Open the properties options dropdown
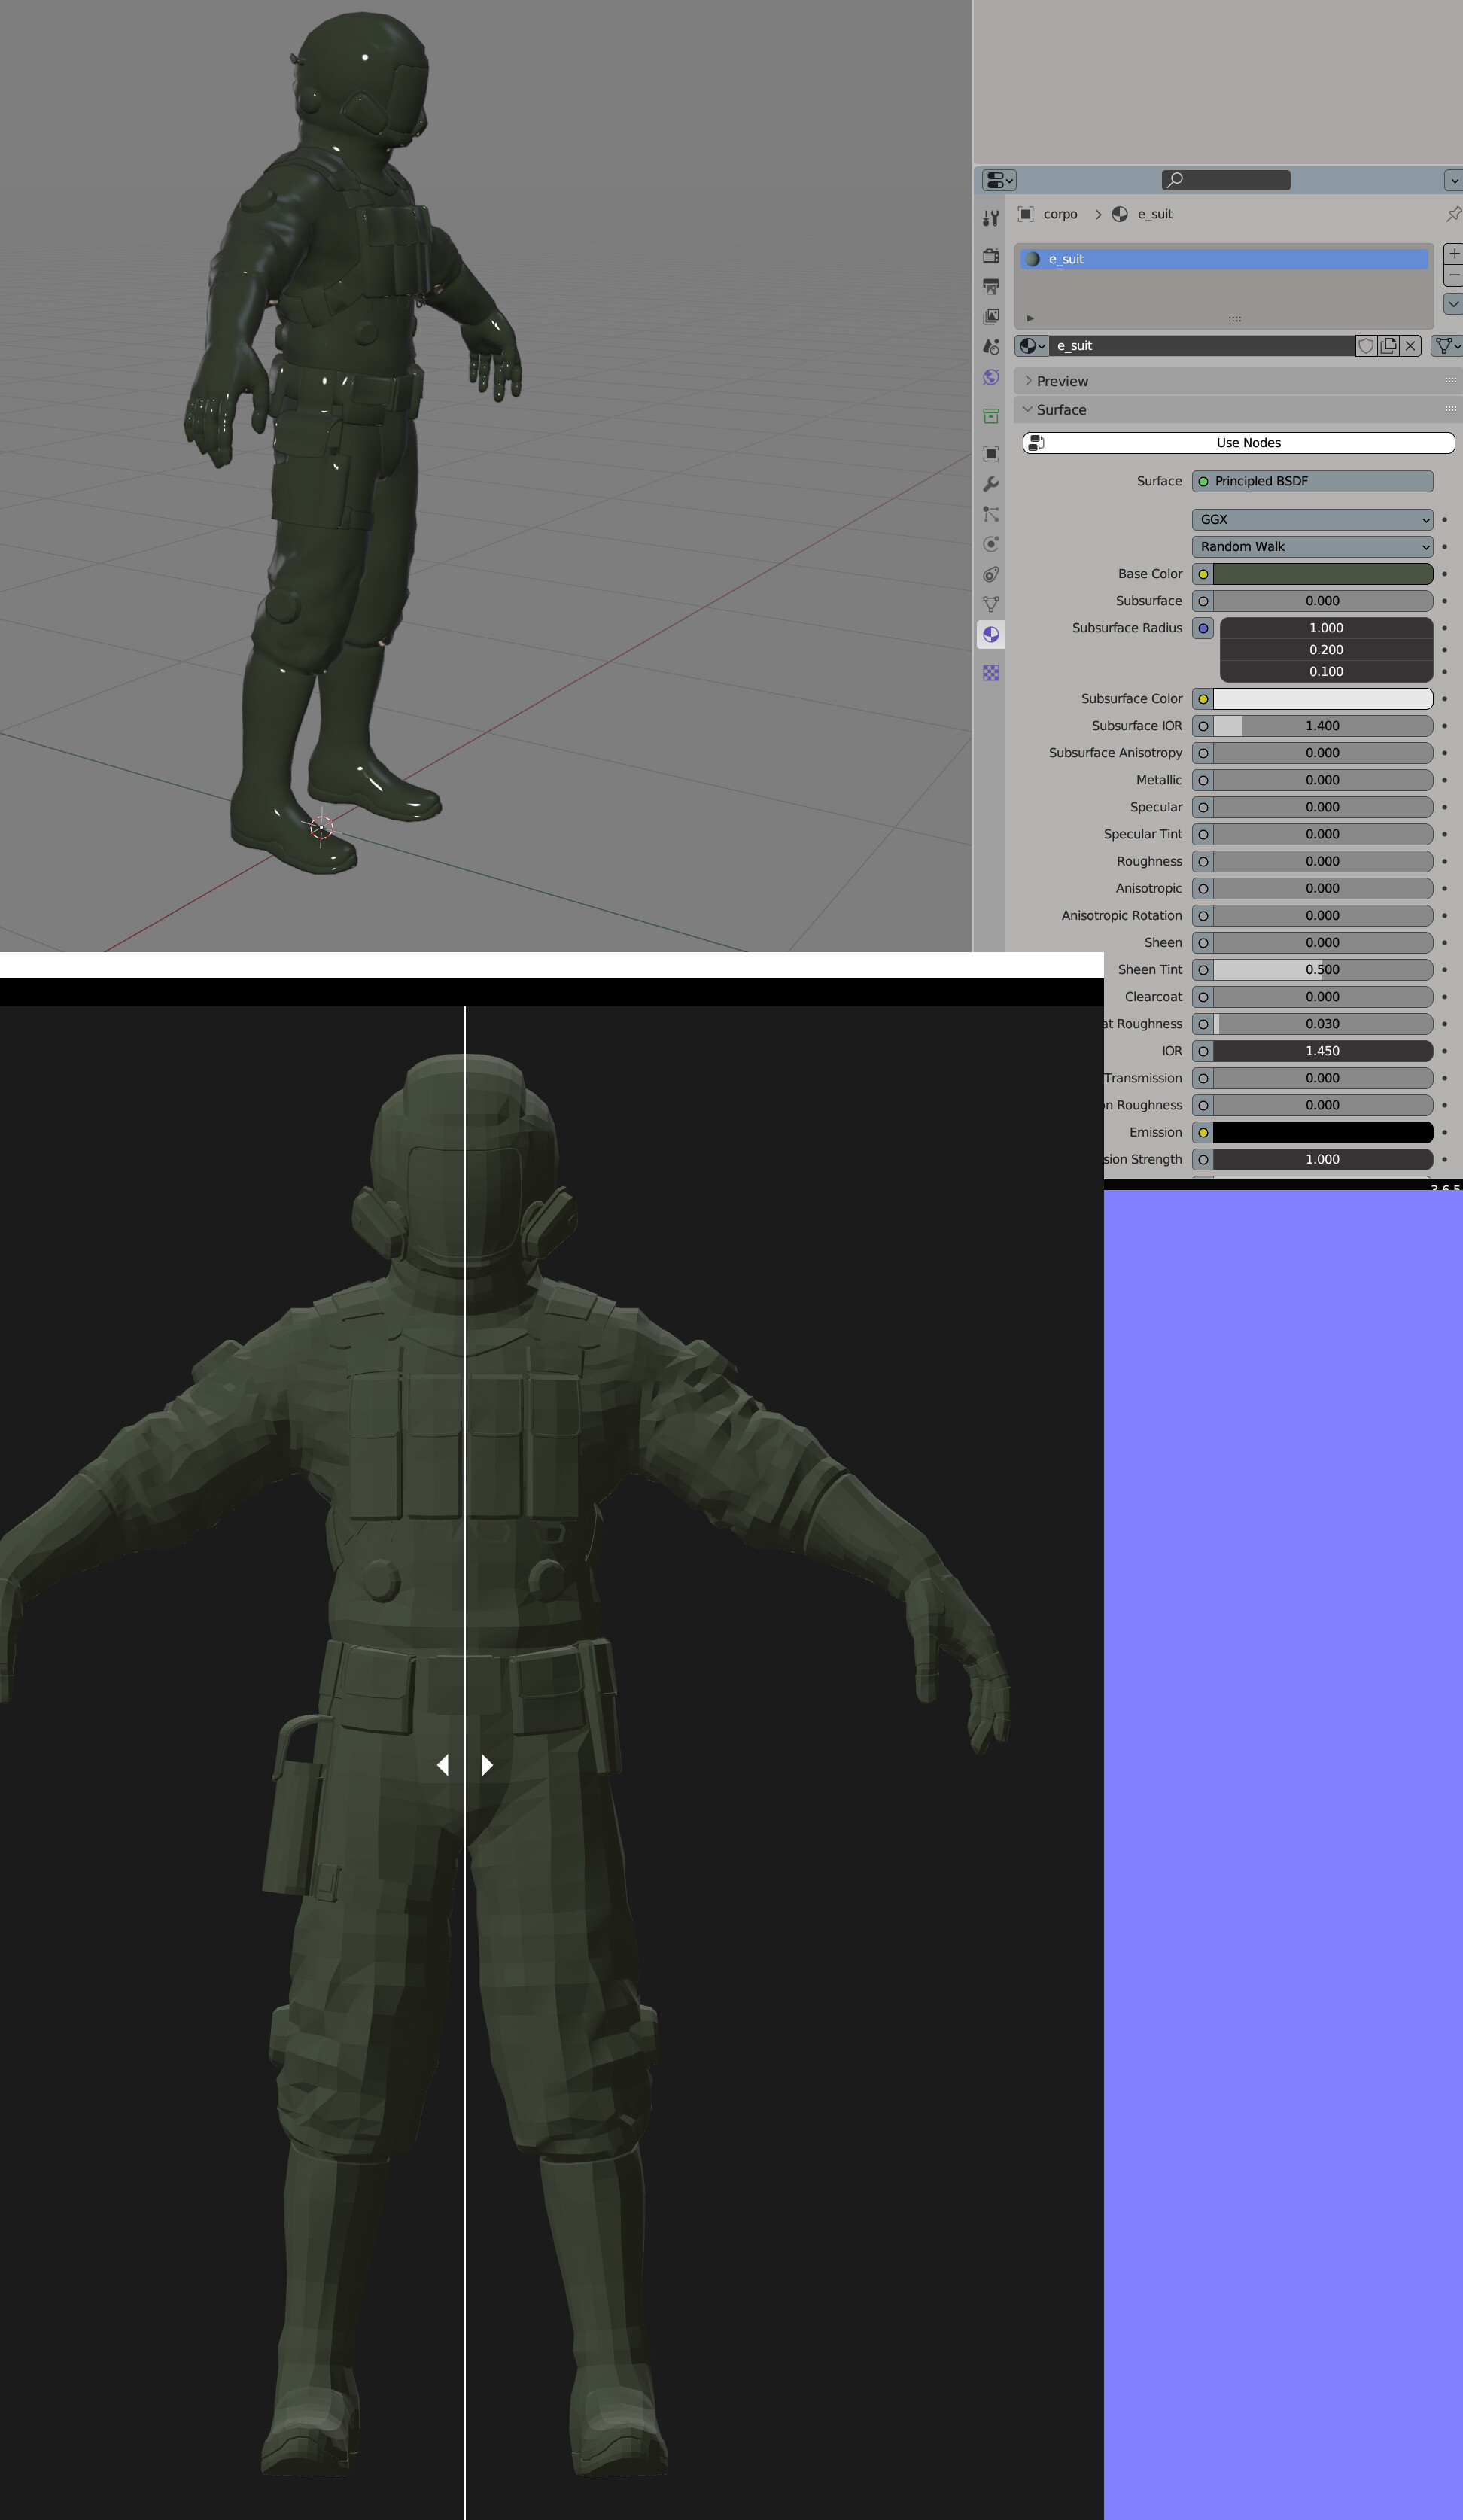This screenshot has height=2520, width=1463. [1454, 180]
